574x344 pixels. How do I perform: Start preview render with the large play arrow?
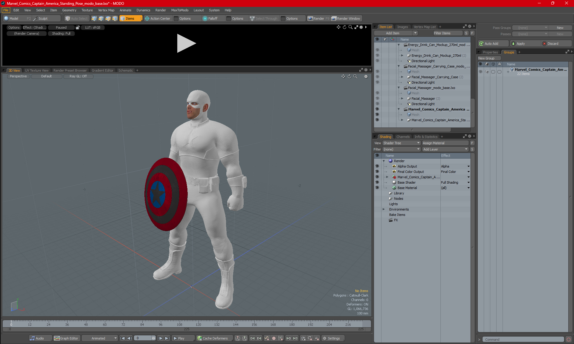(x=186, y=43)
